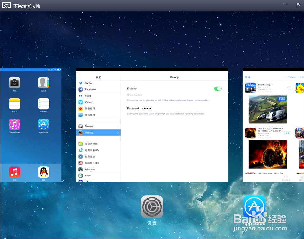Click the 招商银行HD app icon

click(x=81, y=163)
